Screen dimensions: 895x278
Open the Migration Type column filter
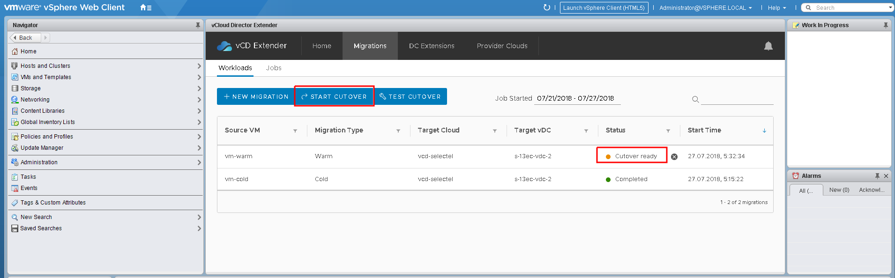pyautogui.click(x=398, y=131)
